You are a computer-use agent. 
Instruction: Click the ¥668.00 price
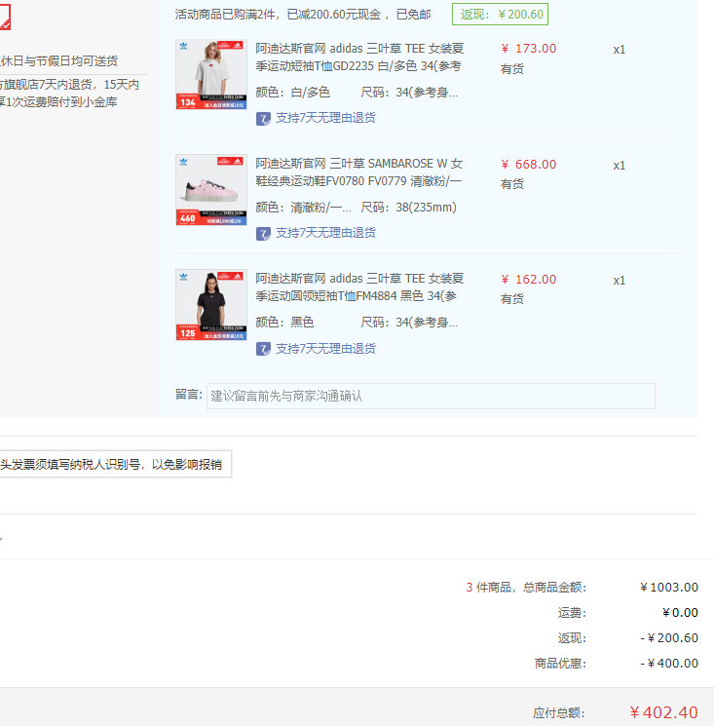[529, 165]
